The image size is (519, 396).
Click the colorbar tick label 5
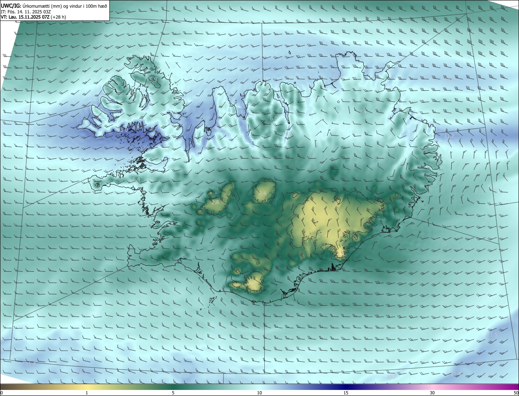point(173,393)
